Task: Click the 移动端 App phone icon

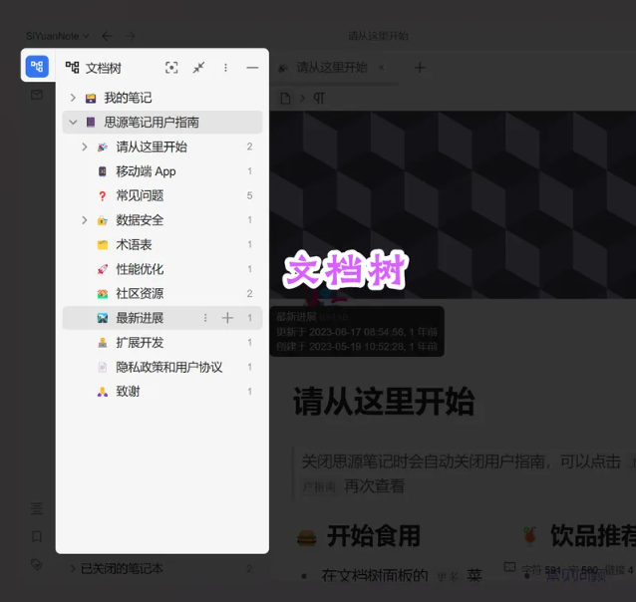Action: [x=103, y=171]
